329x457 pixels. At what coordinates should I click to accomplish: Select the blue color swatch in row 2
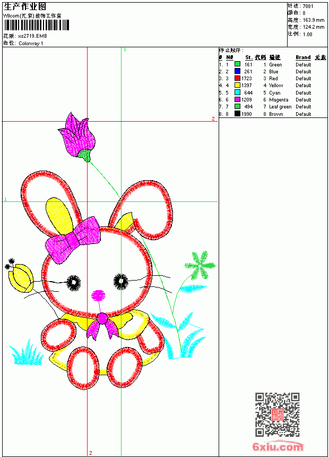[x=237, y=71]
